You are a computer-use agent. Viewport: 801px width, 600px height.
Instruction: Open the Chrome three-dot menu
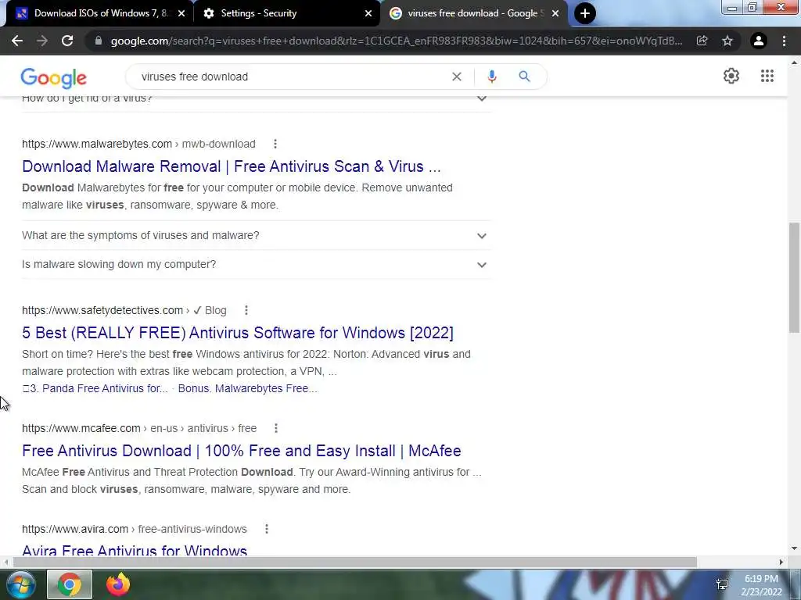784,41
